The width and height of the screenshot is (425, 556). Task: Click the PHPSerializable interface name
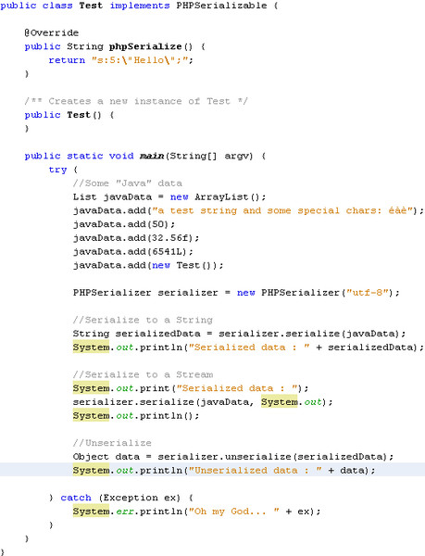click(221, 6)
